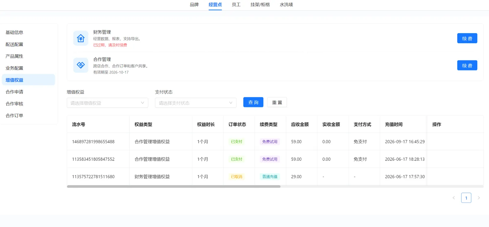The width and height of the screenshot is (489, 227).
Task: Switch to the 员工 tab
Action: (x=236, y=5)
